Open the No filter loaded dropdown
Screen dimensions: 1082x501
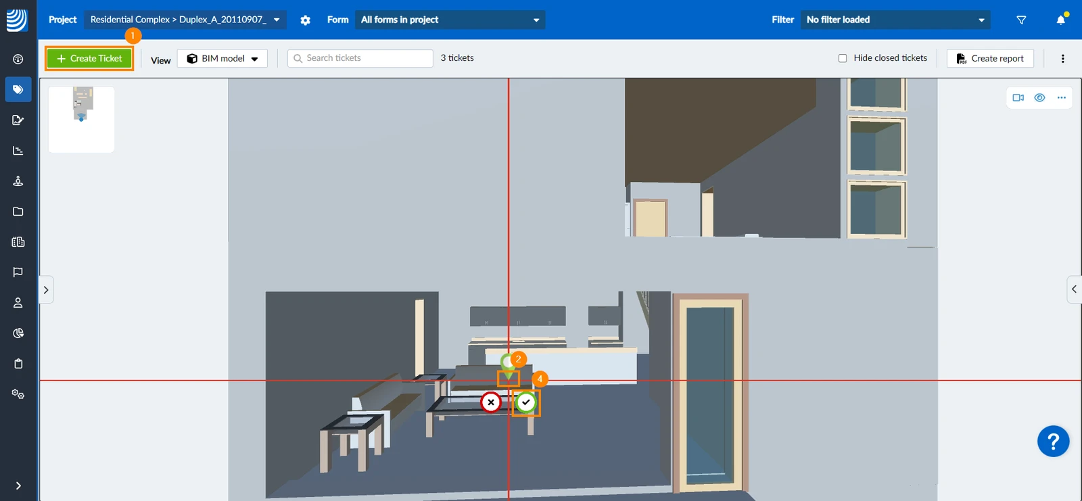coord(895,20)
